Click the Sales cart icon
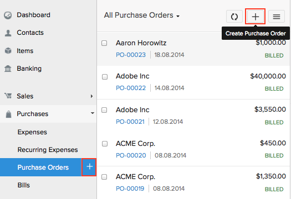This screenshot has width=291, height=199. tap(8, 96)
